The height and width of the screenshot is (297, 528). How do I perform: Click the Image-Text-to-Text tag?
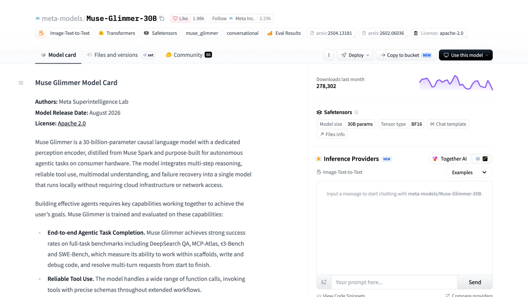point(64,33)
